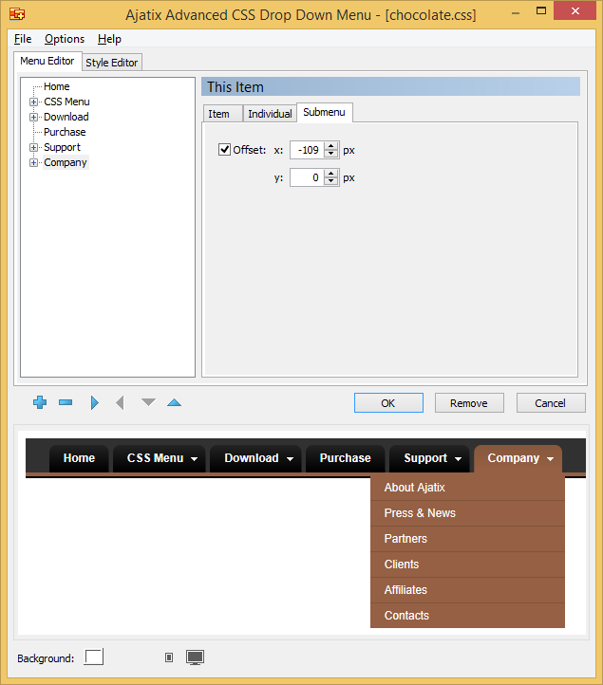The height and width of the screenshot is (685, 603).
Task: Click the blue minus remove item icon
Action: [x=66, y=402]
